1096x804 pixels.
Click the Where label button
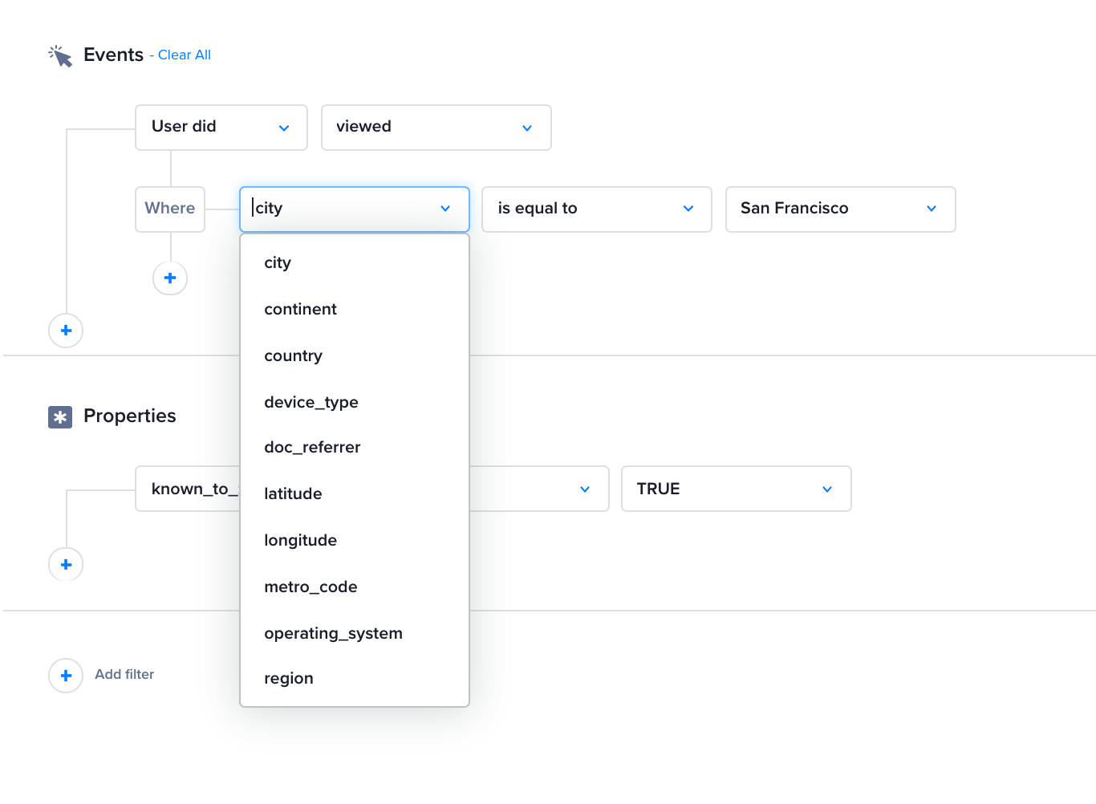pyautogui.click(x=170, y=209)
